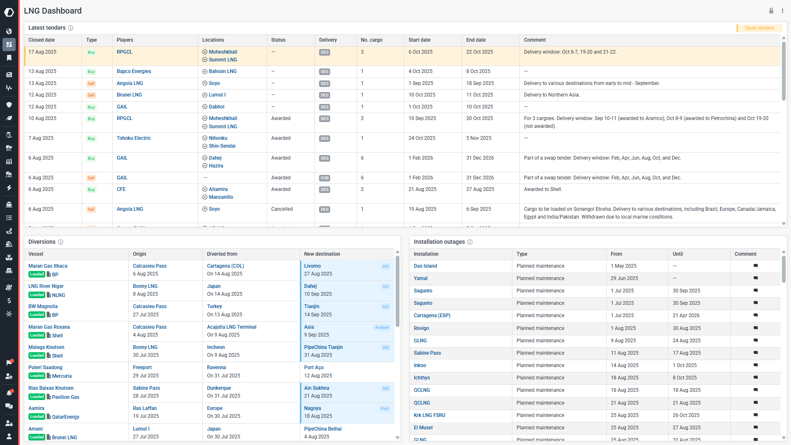This screenshot has height=445, width=791.
Task: Click the scroll-down arrow of Diversions table
Action: pos(397,438)
